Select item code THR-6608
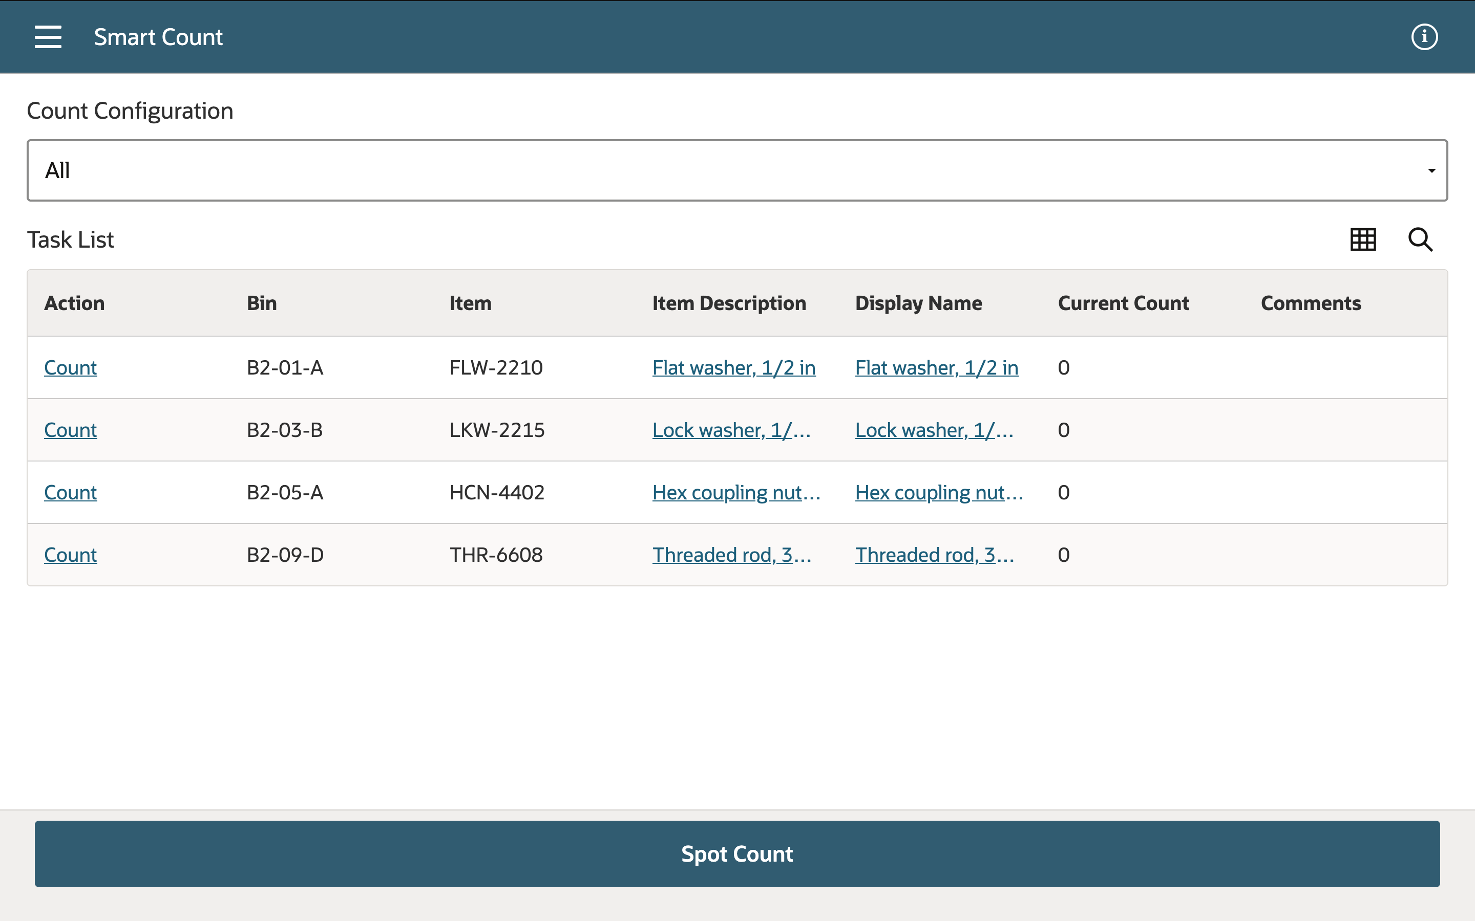Screen dimensions: 1475x921 click(496, 555)
